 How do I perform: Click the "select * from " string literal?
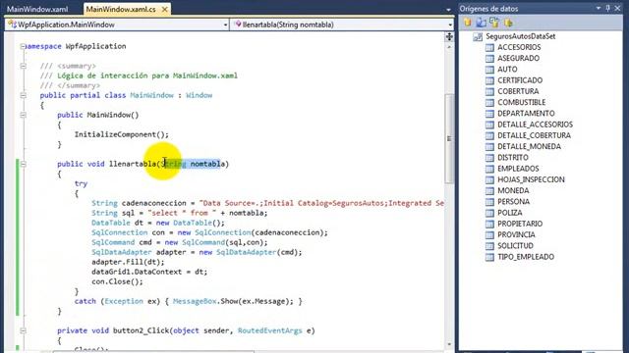(x=182, y=213)
